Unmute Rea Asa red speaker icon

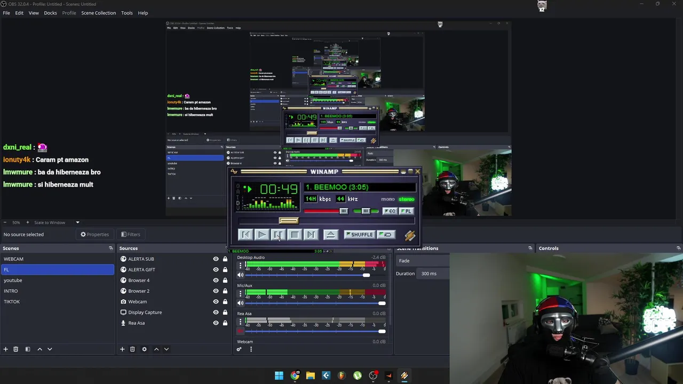[x=240, y=331]
